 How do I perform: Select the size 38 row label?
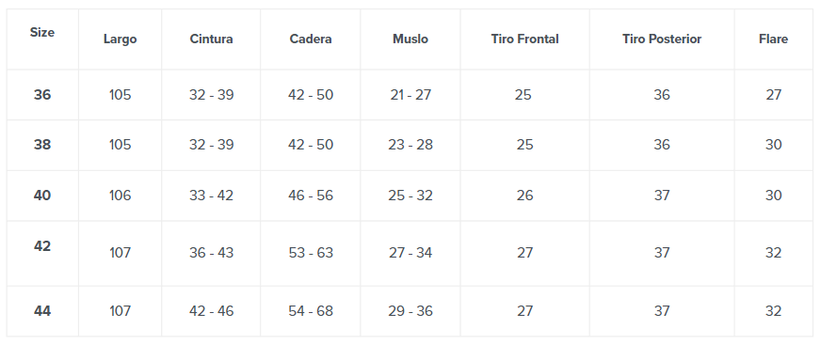[x=42, y=145]
